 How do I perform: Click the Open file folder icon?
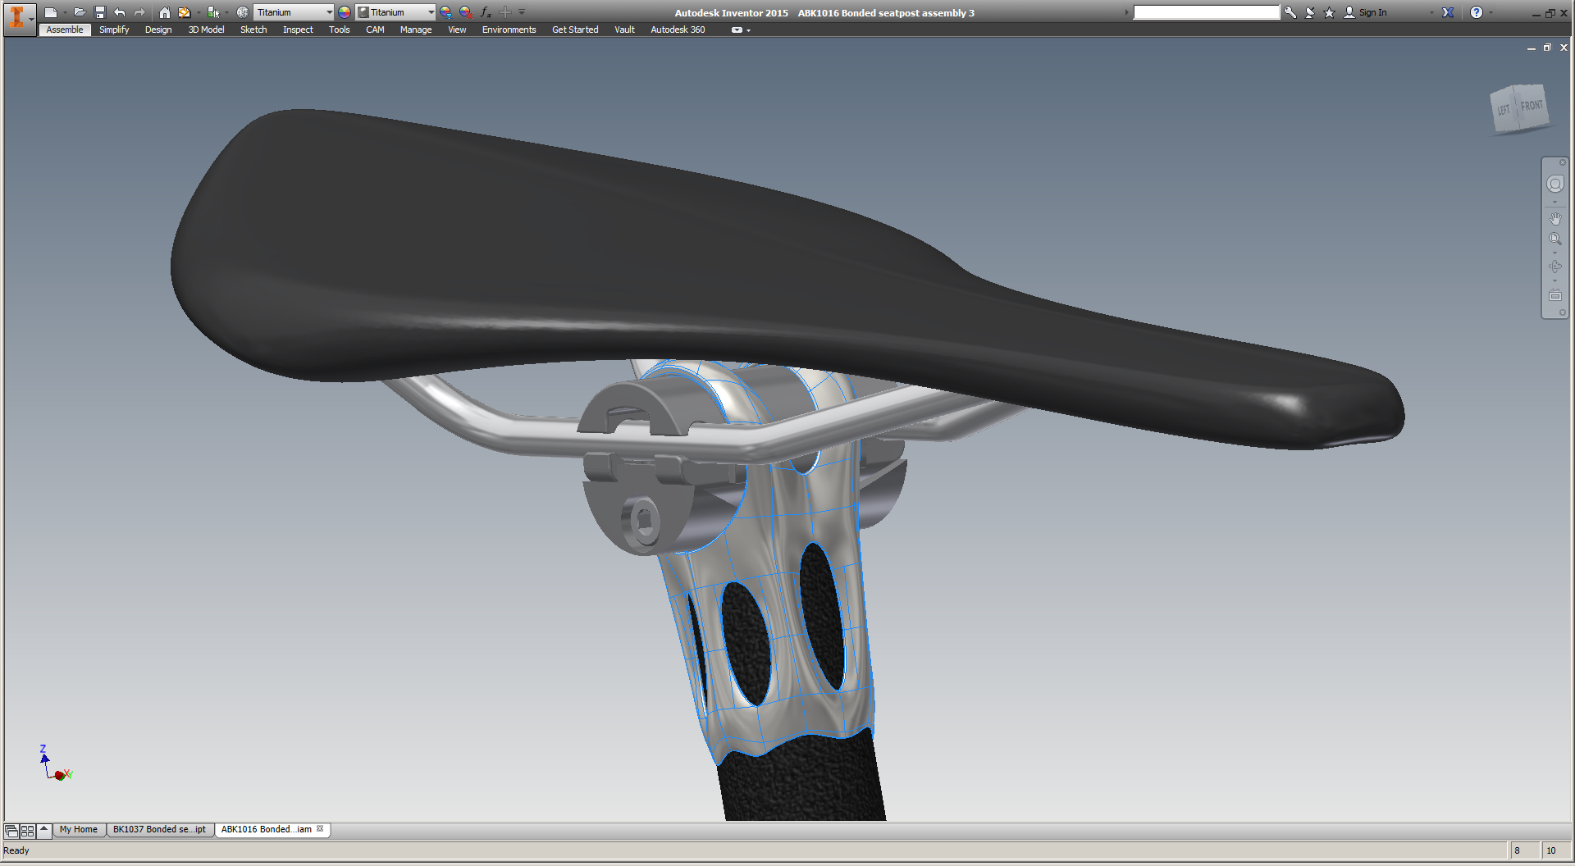(80, 12)
